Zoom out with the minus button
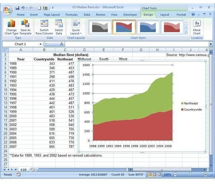 175,175
